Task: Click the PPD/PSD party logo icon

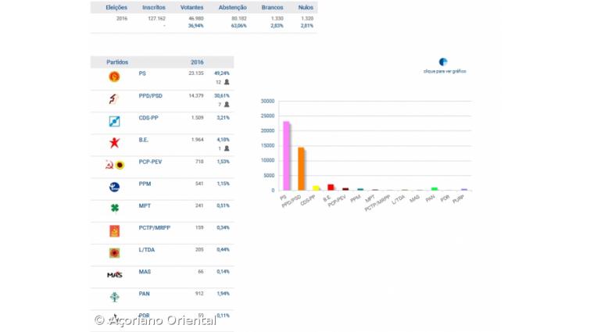Action: [114, 98]
